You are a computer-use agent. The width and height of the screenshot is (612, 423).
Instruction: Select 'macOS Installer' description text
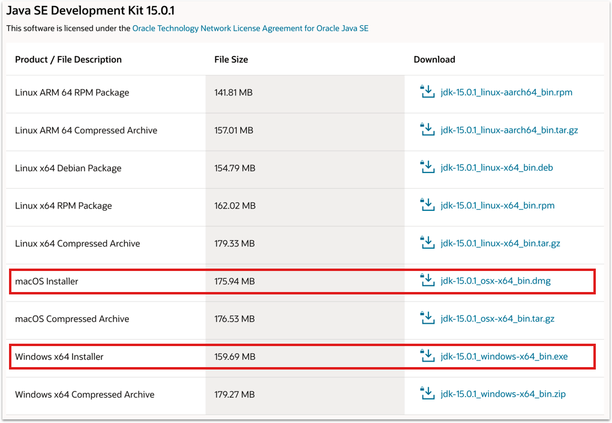46,281
